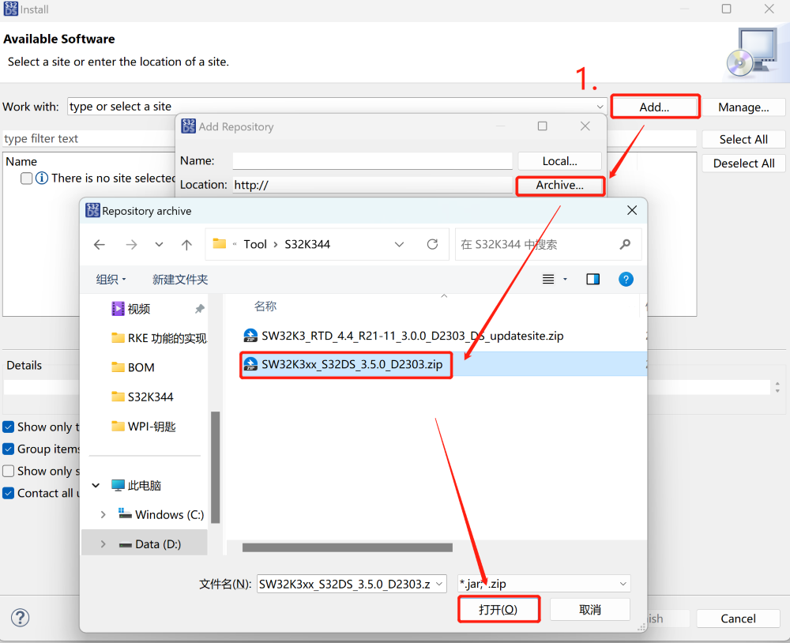Open view options dropdown arrow
790x643 pixels.
(x=566, y=279)
